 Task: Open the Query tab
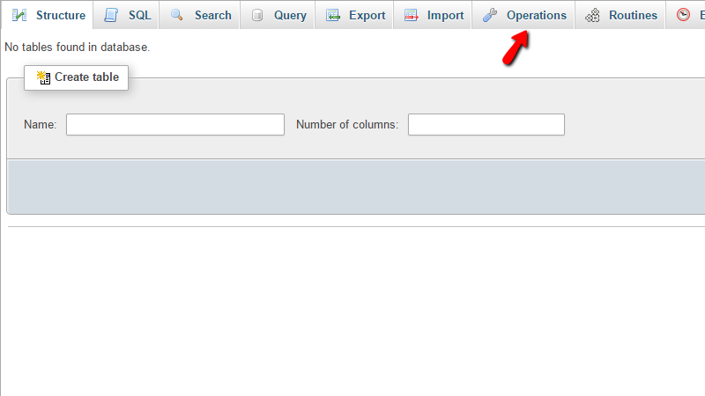click(x=278, y=15)
